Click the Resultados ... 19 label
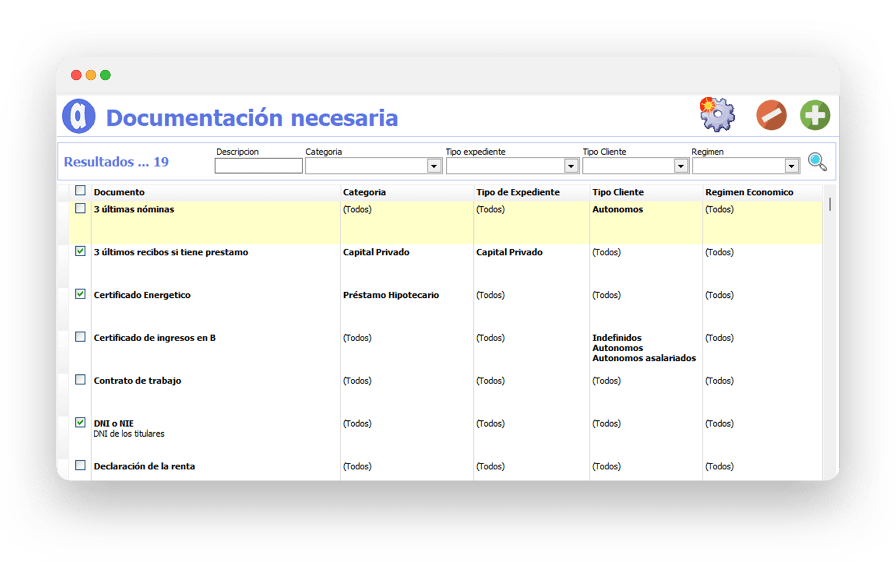This screenshot has height=562, width=896. tap(116, 162)
